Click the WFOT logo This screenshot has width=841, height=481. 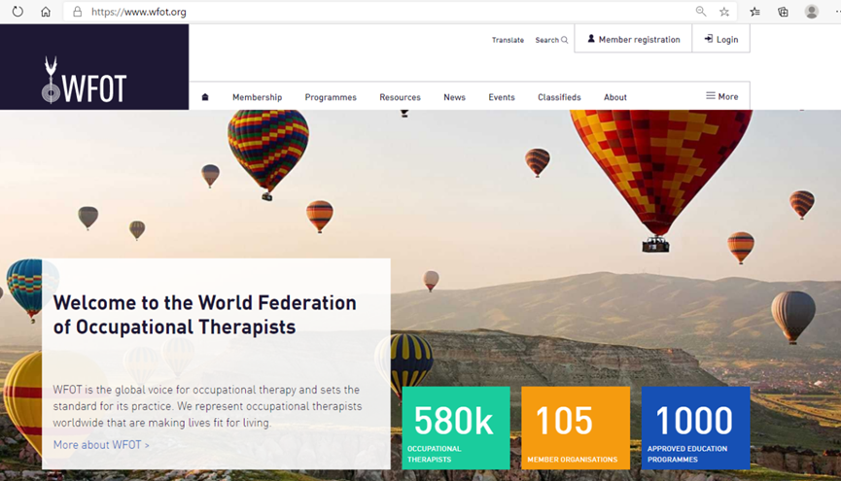(x=85, y=81)
